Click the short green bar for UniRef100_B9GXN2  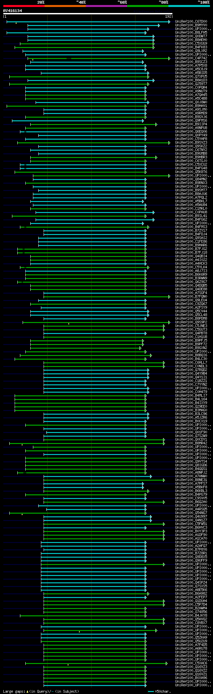point(86,348)
